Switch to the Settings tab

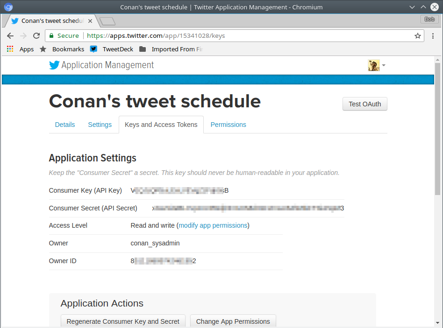tap(100, 125)
